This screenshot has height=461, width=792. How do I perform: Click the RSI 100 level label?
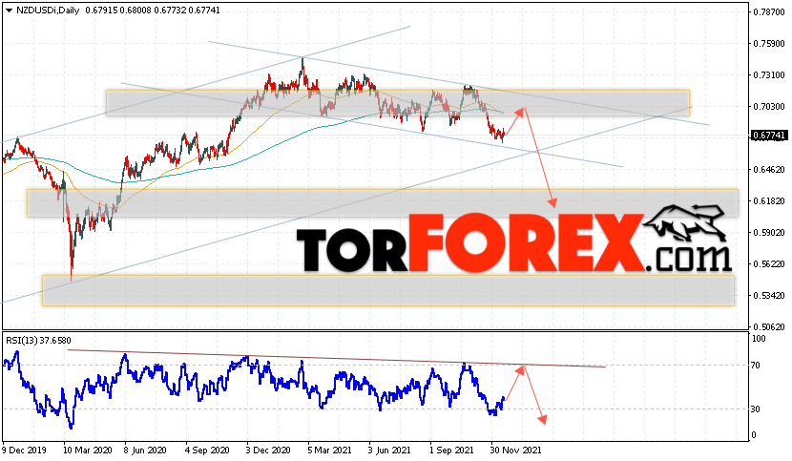759,339
